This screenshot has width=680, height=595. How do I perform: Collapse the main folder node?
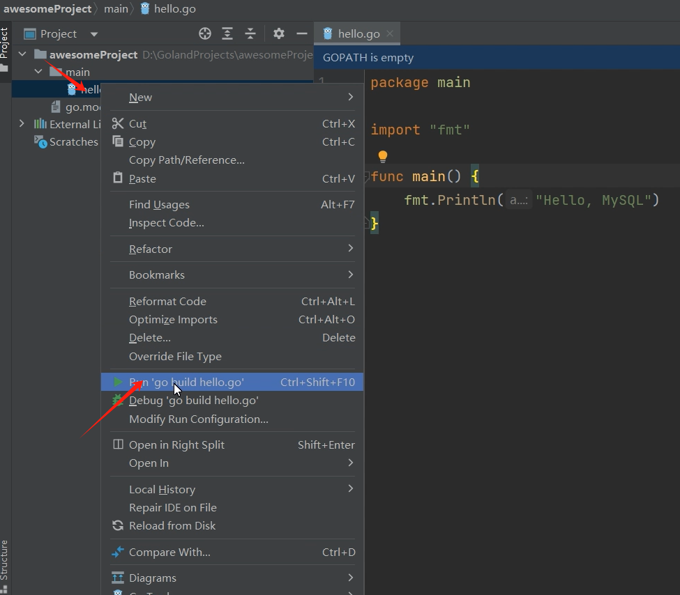pyautogui.click(x=38, y=72)
